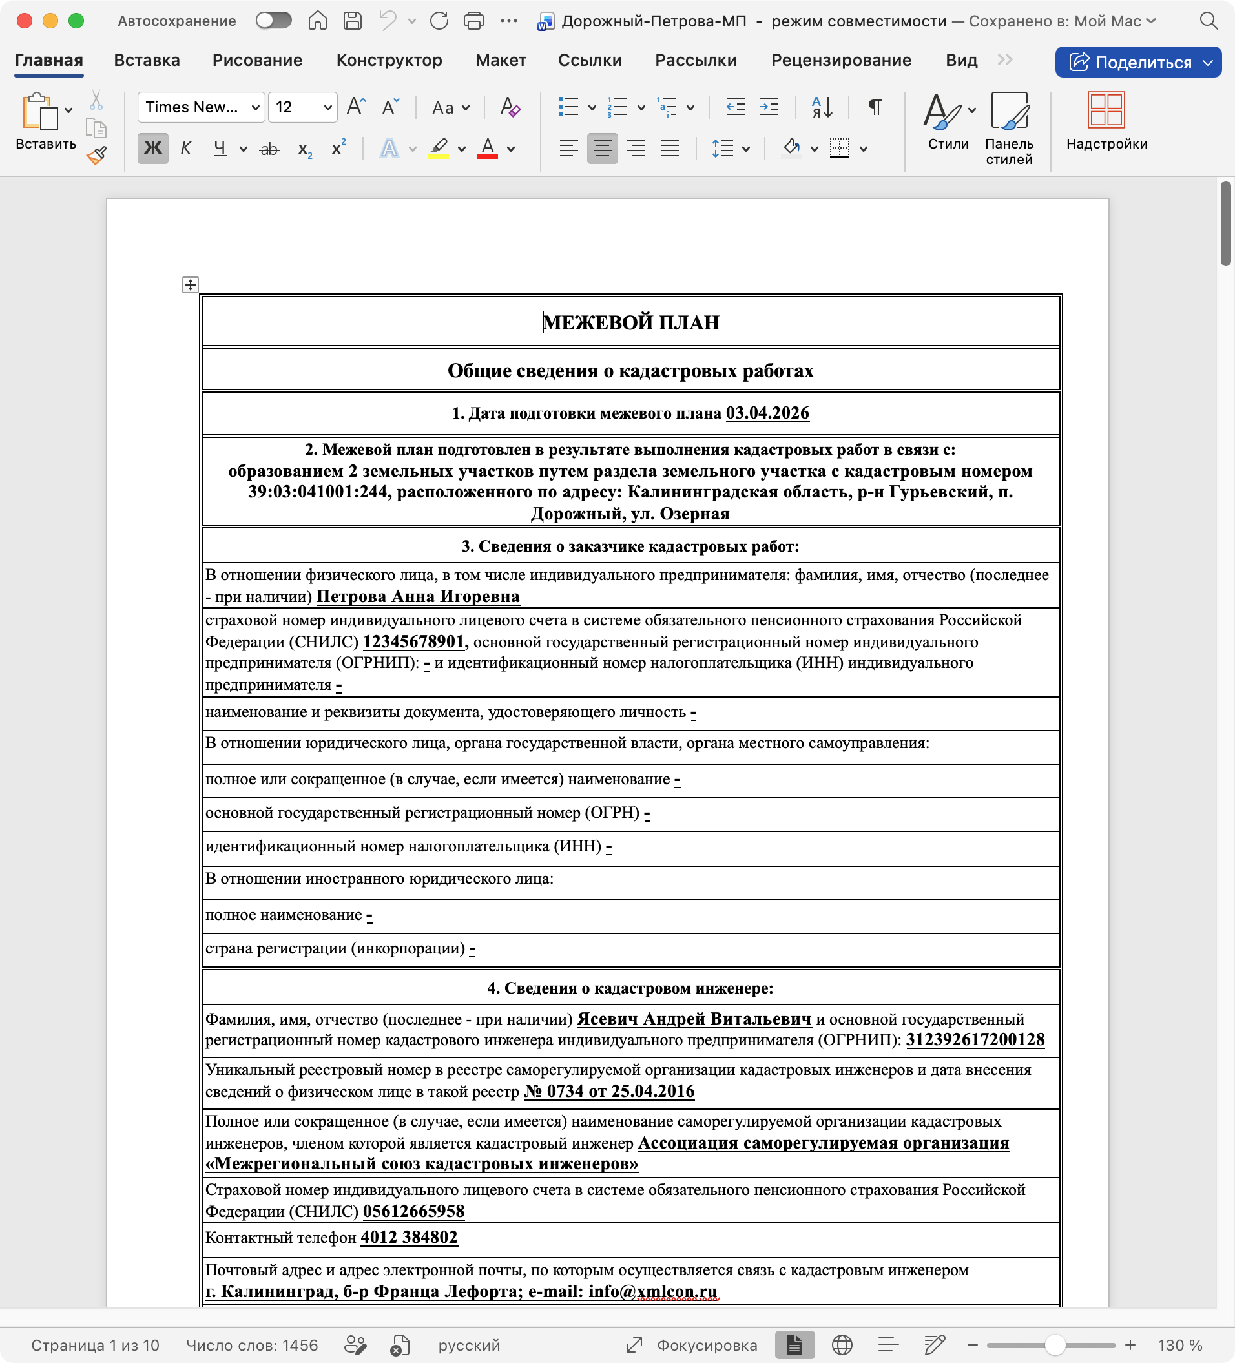Align text left
The height and width of the screenshot is (1363, 1235).
coord(568,148)
